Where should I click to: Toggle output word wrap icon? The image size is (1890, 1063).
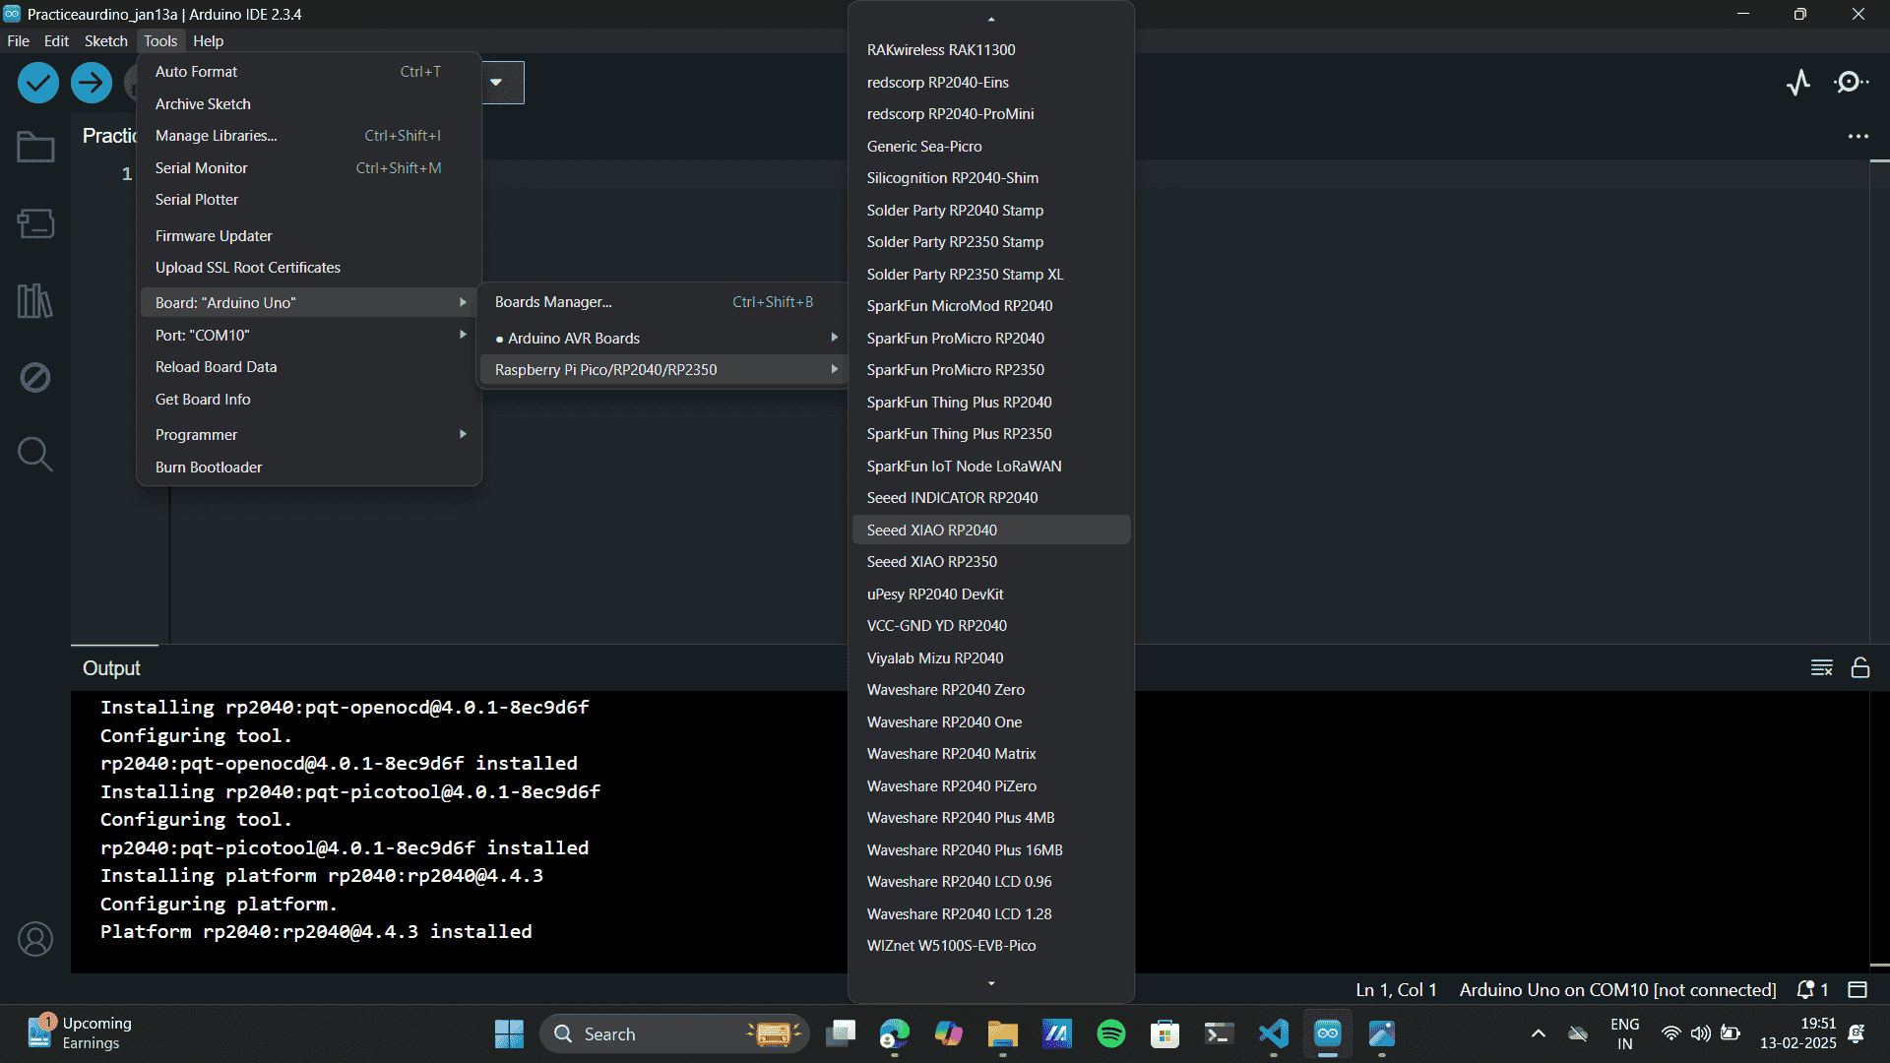coord(1821,668)
